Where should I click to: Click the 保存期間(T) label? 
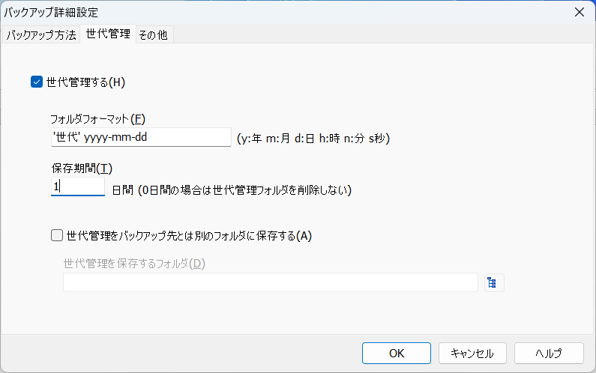click(81, 168)
